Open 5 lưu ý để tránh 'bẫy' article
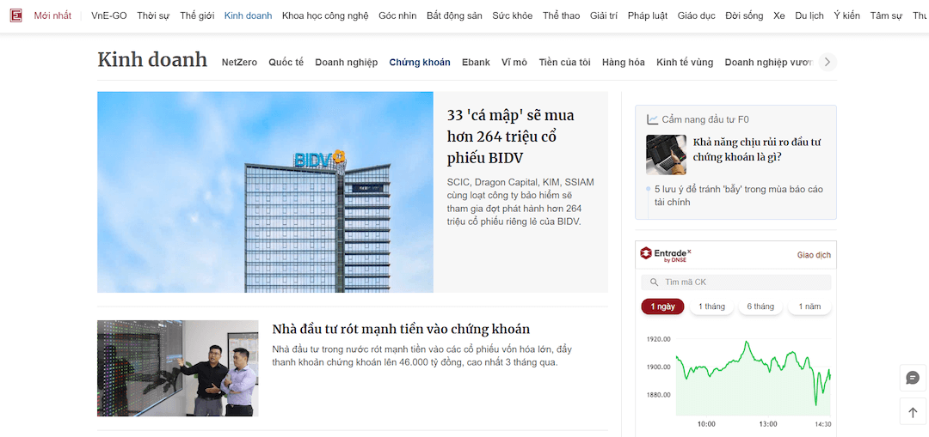 click(739, 196)
